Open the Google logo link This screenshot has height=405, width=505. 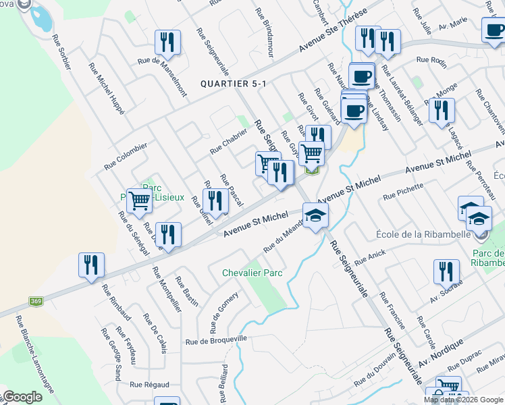22,397
